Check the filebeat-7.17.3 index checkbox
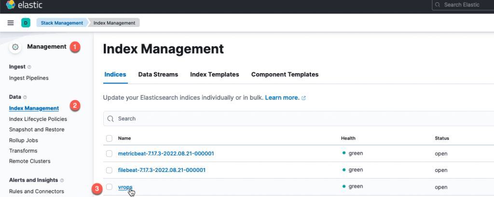Image resolution: width=494 pixels, height=197 pixels. 109,170
